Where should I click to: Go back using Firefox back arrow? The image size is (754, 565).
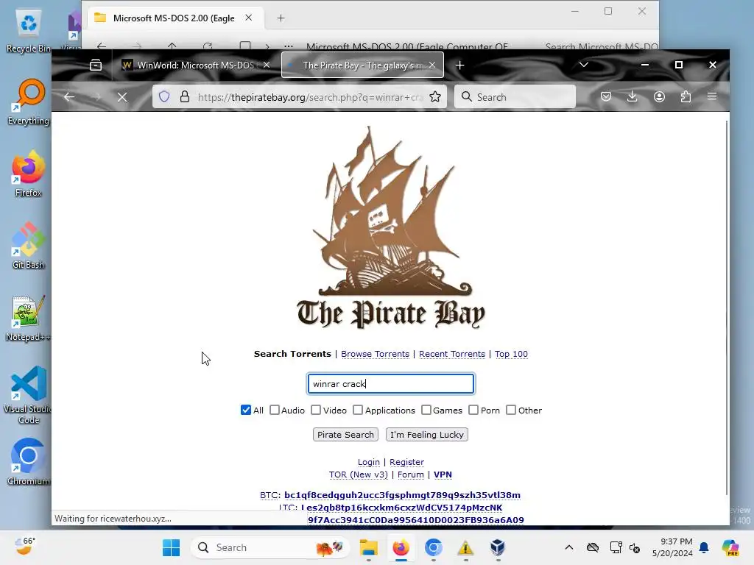(x=69, y=97)
